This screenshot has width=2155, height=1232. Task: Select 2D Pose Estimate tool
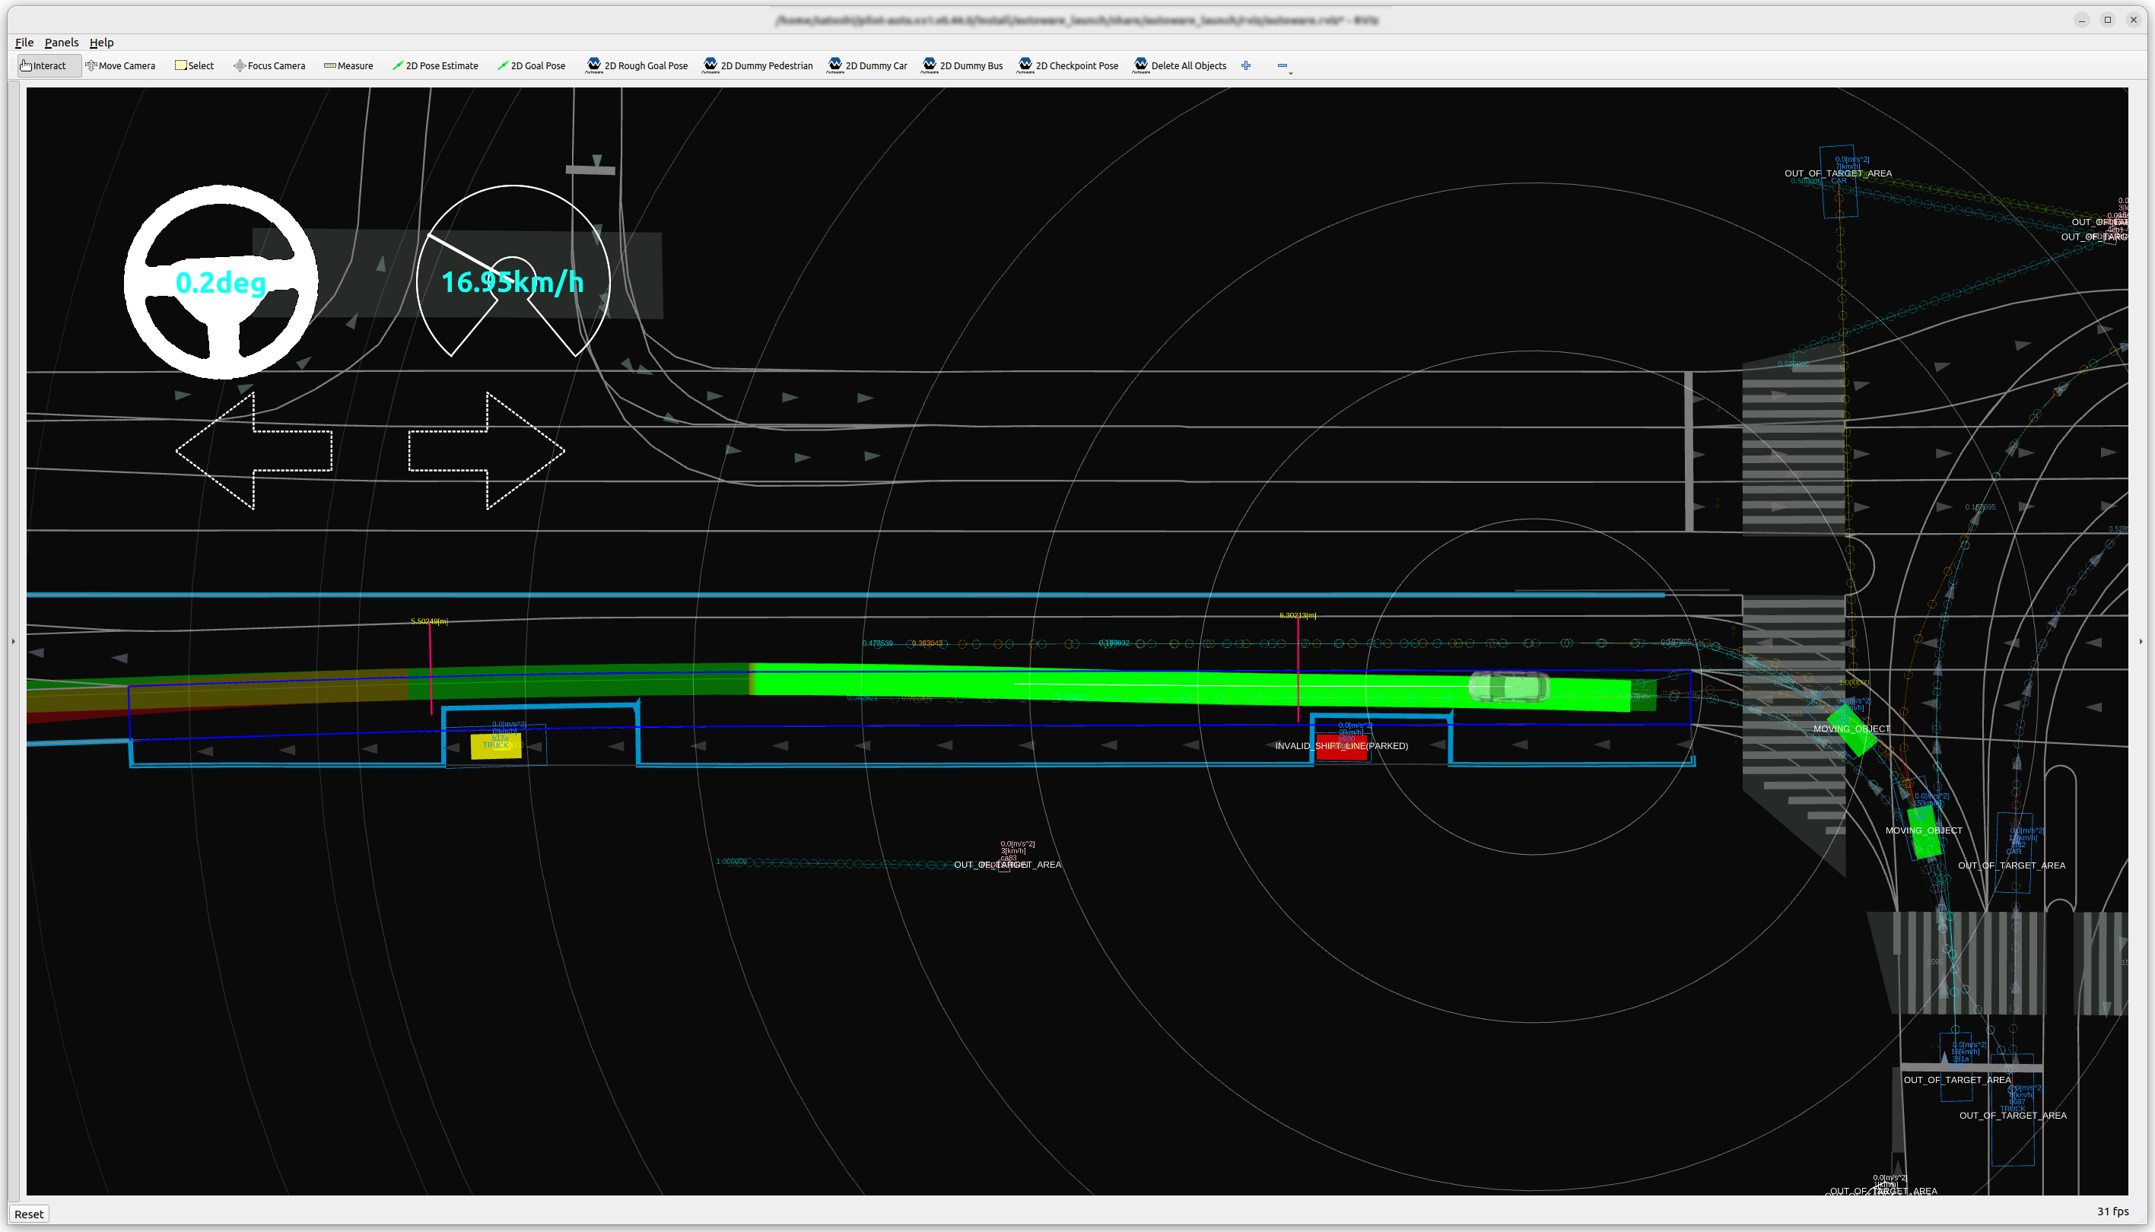click(435, 66)
